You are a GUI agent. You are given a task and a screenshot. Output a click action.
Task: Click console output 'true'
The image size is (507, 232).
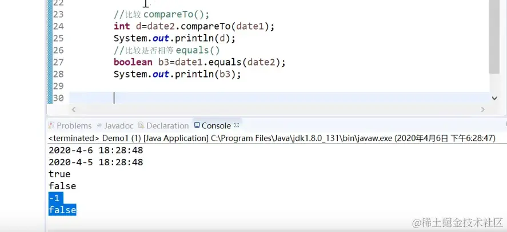[59, 174]
